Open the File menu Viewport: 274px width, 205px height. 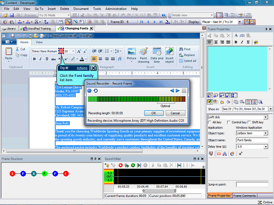[x=7, y=9]
